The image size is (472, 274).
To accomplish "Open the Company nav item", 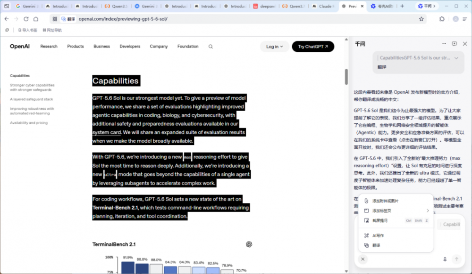I will (159, 47).
